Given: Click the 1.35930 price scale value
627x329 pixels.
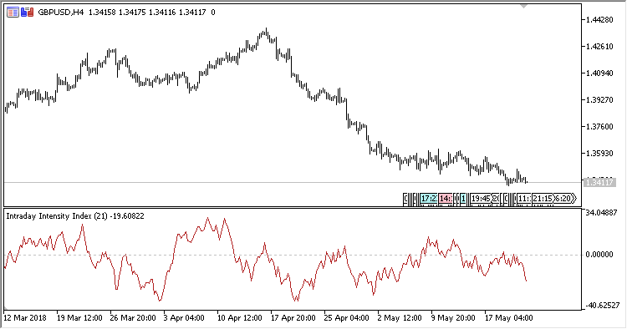Looking at the screenshot, I should coord(599,154).
